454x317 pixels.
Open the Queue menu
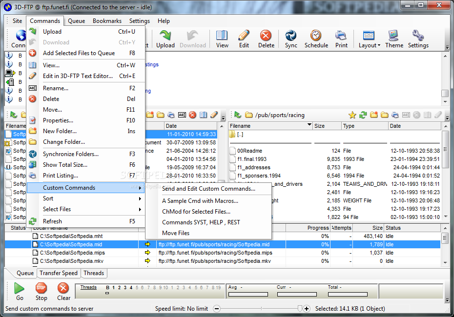click(x=77, y=21)
